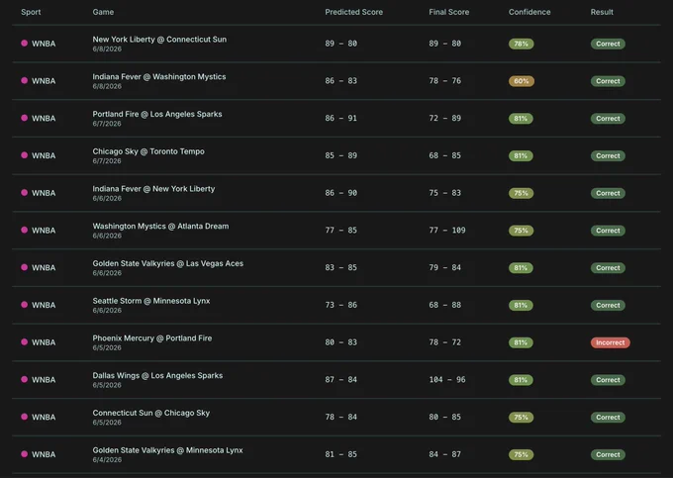This screenshot has height=478, width=673.
Task: Click the Predicted Score column header
Action: (353, 12)
